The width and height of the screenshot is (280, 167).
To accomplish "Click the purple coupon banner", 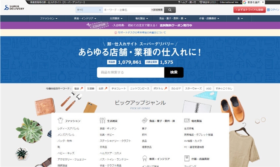I will [140, 26].
